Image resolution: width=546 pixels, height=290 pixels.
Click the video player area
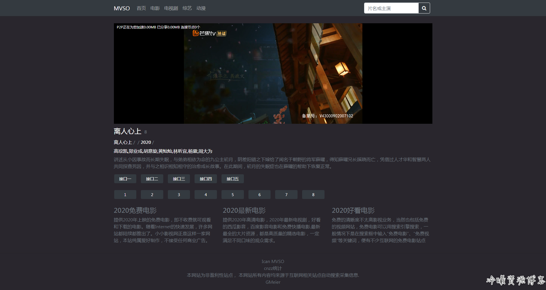point(273,74)
